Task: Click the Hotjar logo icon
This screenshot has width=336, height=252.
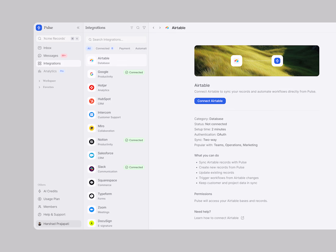Action: (x=92, y=87)
